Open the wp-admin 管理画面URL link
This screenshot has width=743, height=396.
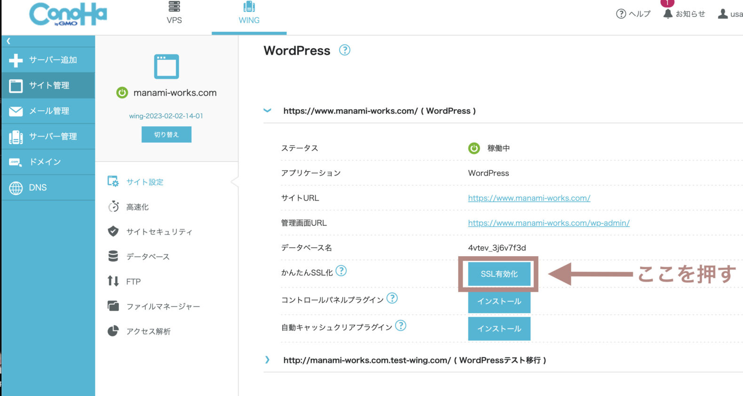click(549, 223)
